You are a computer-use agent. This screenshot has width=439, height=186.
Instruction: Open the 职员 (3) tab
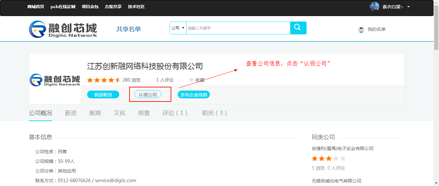pyautogui.click(x=215, y=113)
